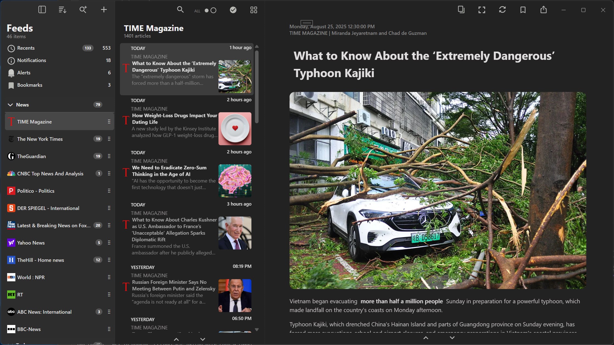Open the sort feeds icon

tap(63, 10)
